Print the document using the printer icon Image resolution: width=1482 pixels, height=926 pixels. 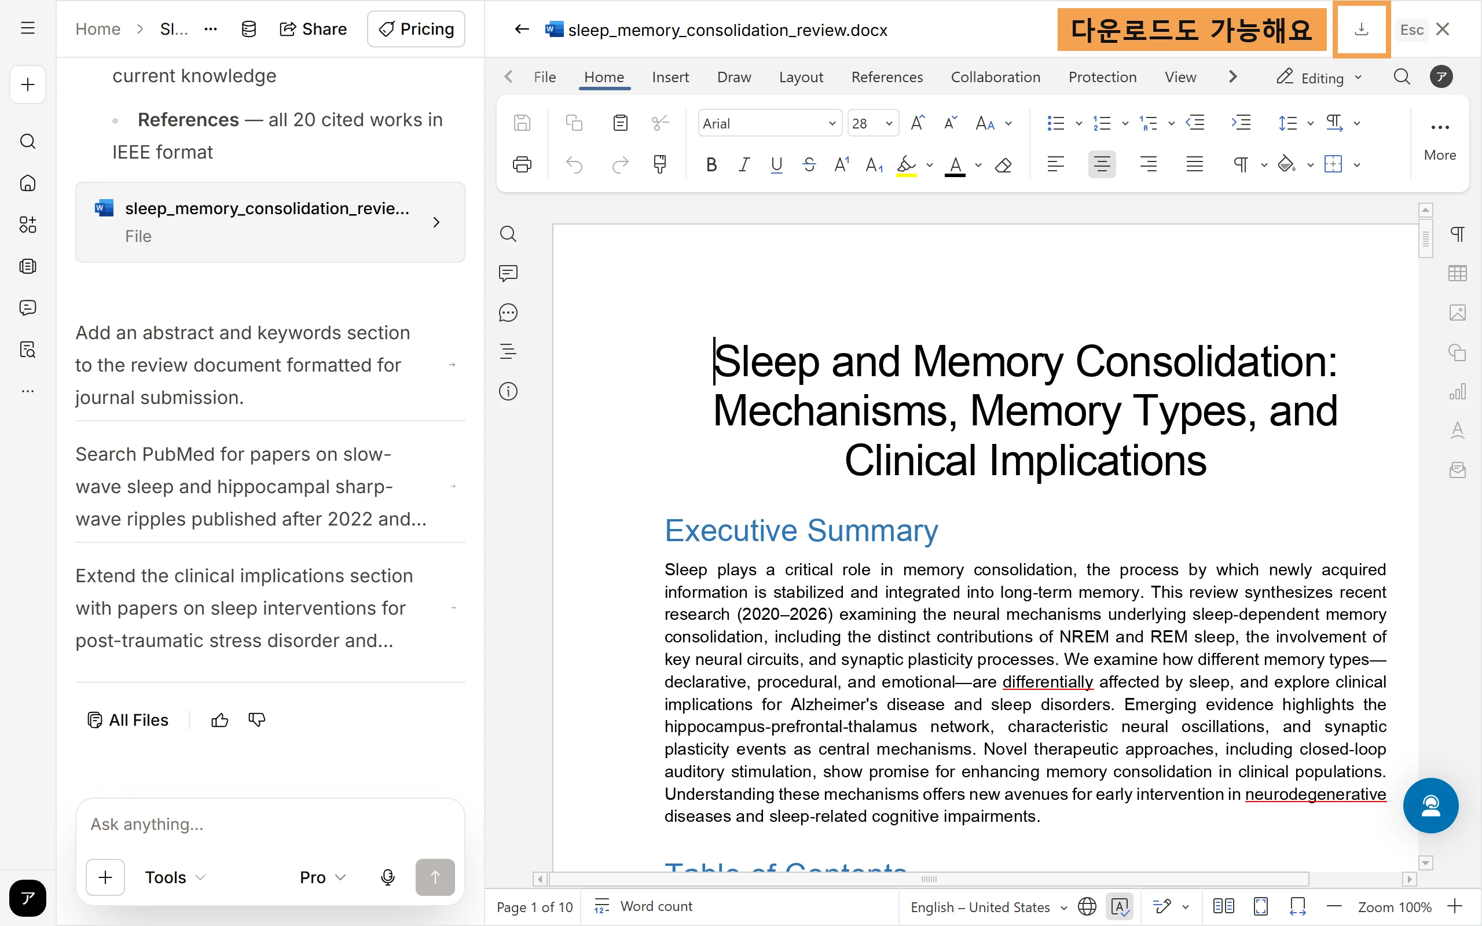[x=522, y=164]
